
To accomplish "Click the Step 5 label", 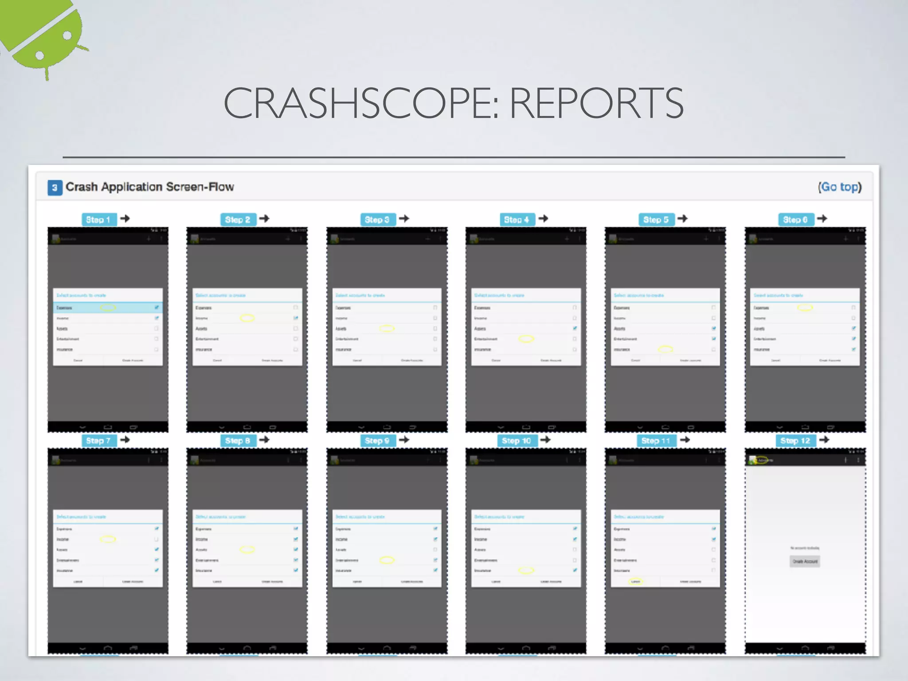I will pos(656,219).
